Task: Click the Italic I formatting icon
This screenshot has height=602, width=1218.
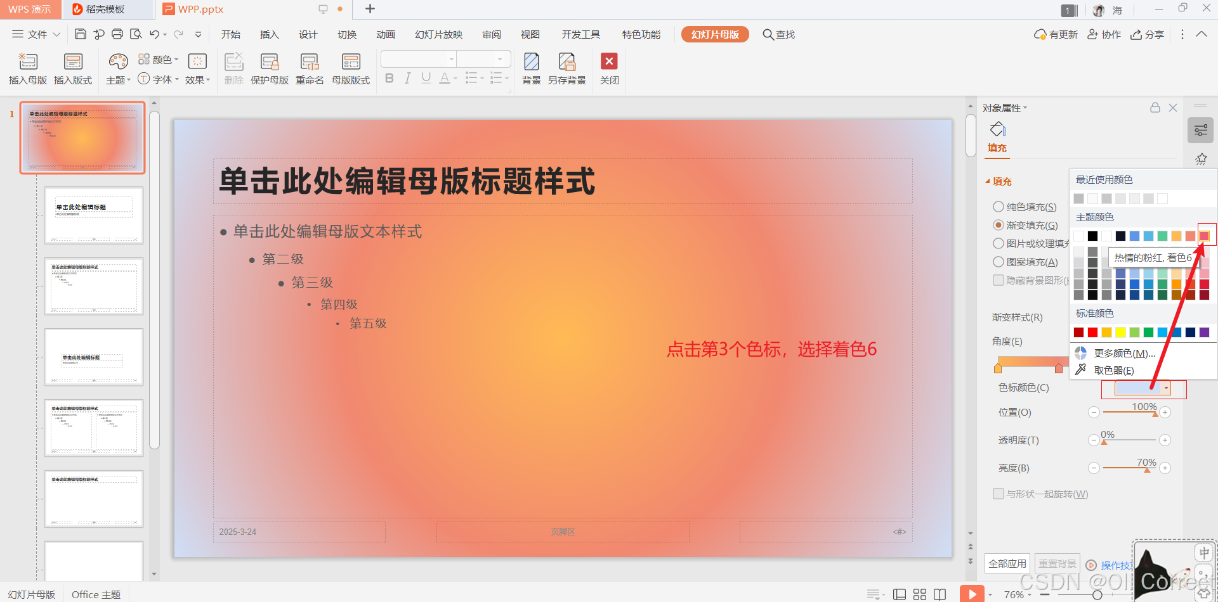Action: tap(407, 78)
